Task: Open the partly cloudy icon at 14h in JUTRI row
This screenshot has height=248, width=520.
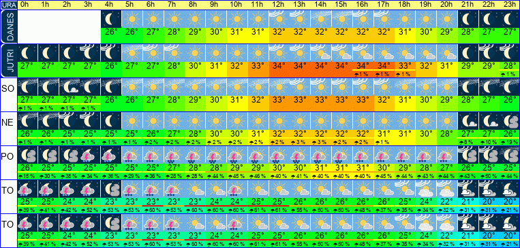Action: [x=320, y=53]
